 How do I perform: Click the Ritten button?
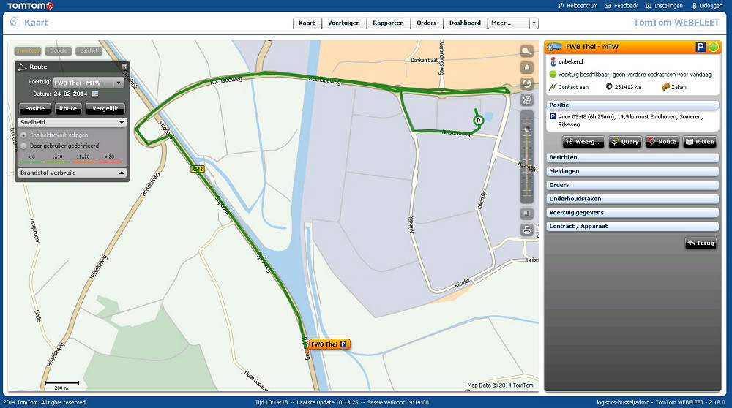[x=700, y=142]
